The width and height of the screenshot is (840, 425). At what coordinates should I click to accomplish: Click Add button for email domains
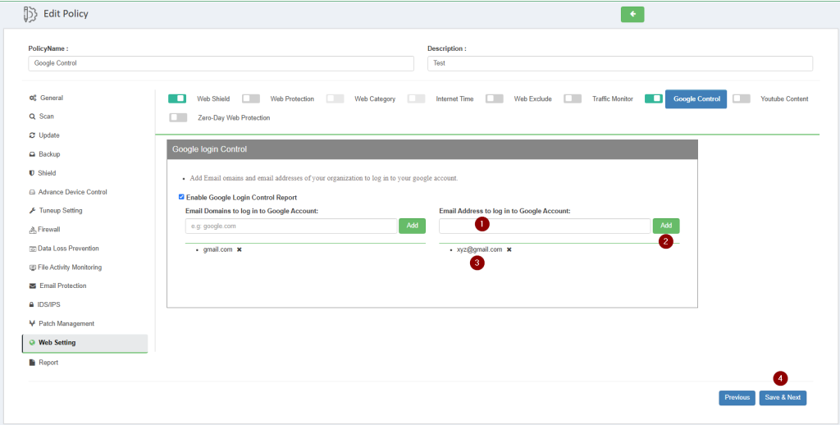pyautogui.click(x=412, y=226)
